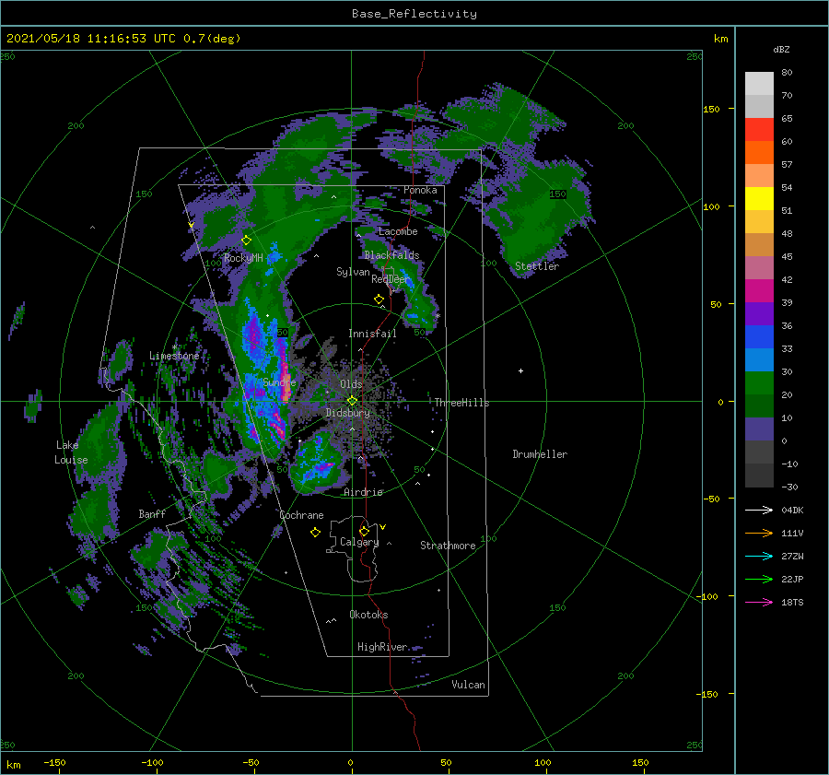This screenshot has width=829, height=775.
Task: Click the 0 tick on right axis
Action: [720, 402]
